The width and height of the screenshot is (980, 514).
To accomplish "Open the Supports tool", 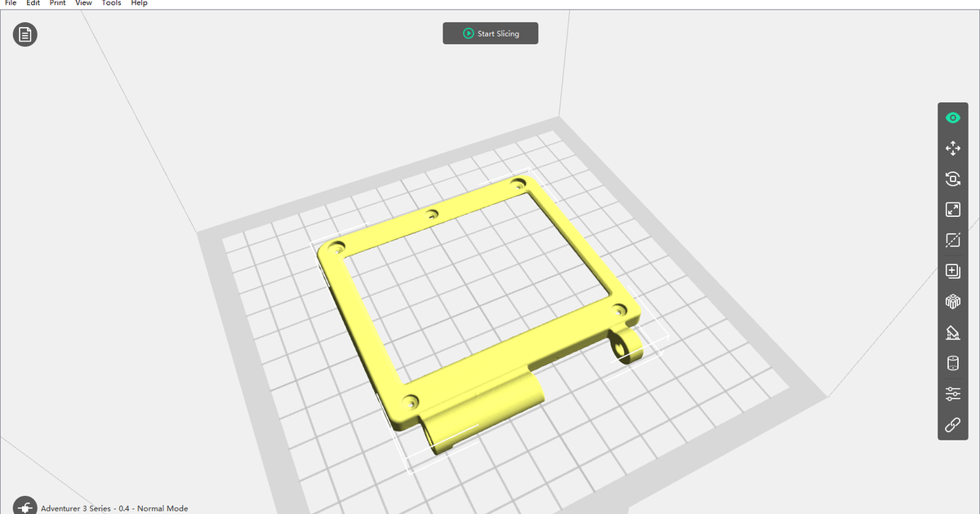I will (952, 332).
